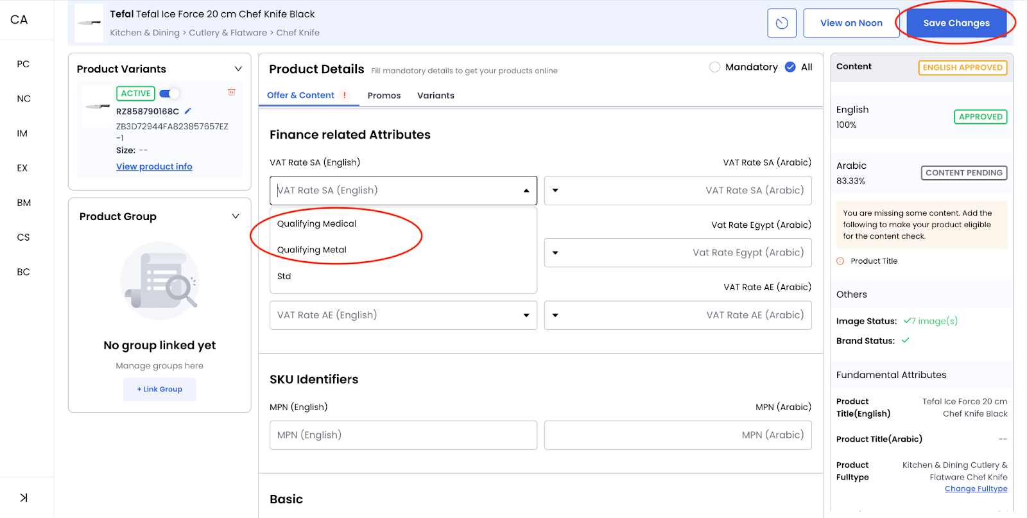
Task: Open the IM sidebar item
Action: pos(22,134)
